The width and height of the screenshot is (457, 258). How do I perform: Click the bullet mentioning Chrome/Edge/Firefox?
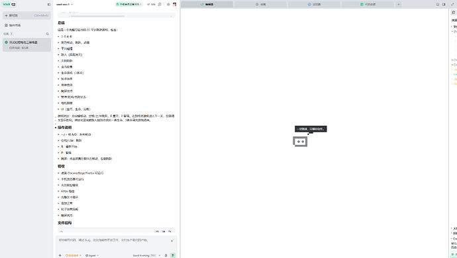tap(82, 173)
